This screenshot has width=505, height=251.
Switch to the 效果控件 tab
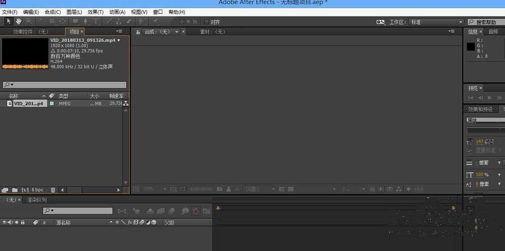point(31,32)
